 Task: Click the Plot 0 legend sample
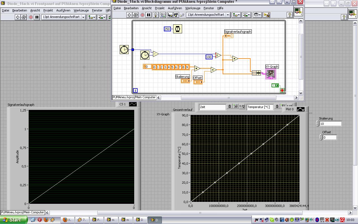pos(301,109)
